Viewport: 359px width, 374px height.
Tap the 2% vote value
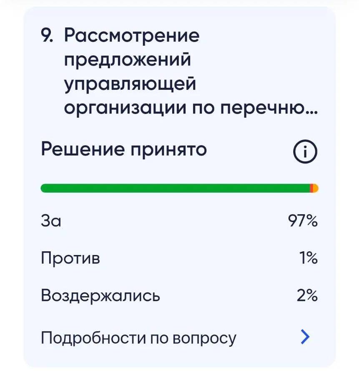307,295
